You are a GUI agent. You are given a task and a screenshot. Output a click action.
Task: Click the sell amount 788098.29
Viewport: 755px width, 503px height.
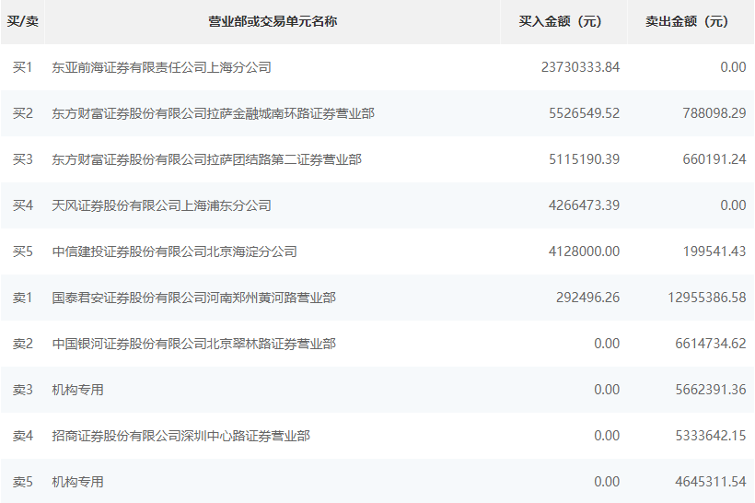click(x=714, y=113)
